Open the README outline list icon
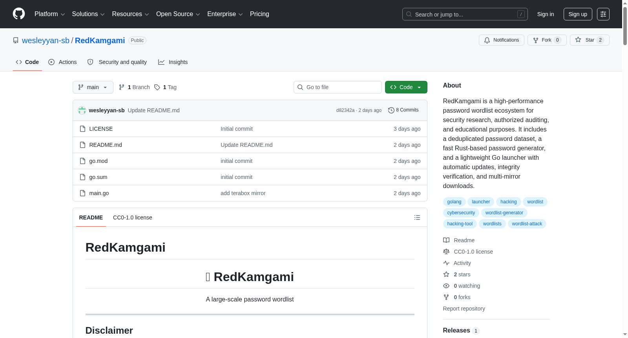The image size is (628, 338). pyautogui.click(x=417, y=217)
